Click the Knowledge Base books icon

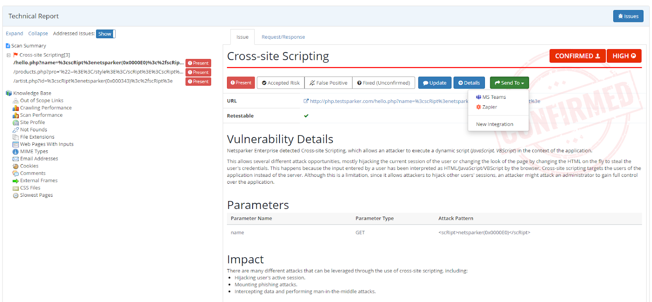tap(9, 93)
